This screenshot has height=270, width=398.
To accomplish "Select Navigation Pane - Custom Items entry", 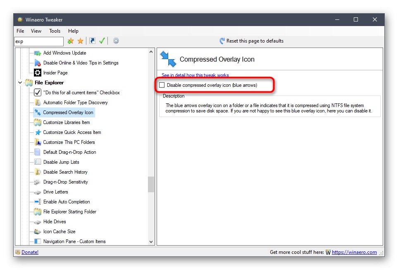I will tap(74, 241).
